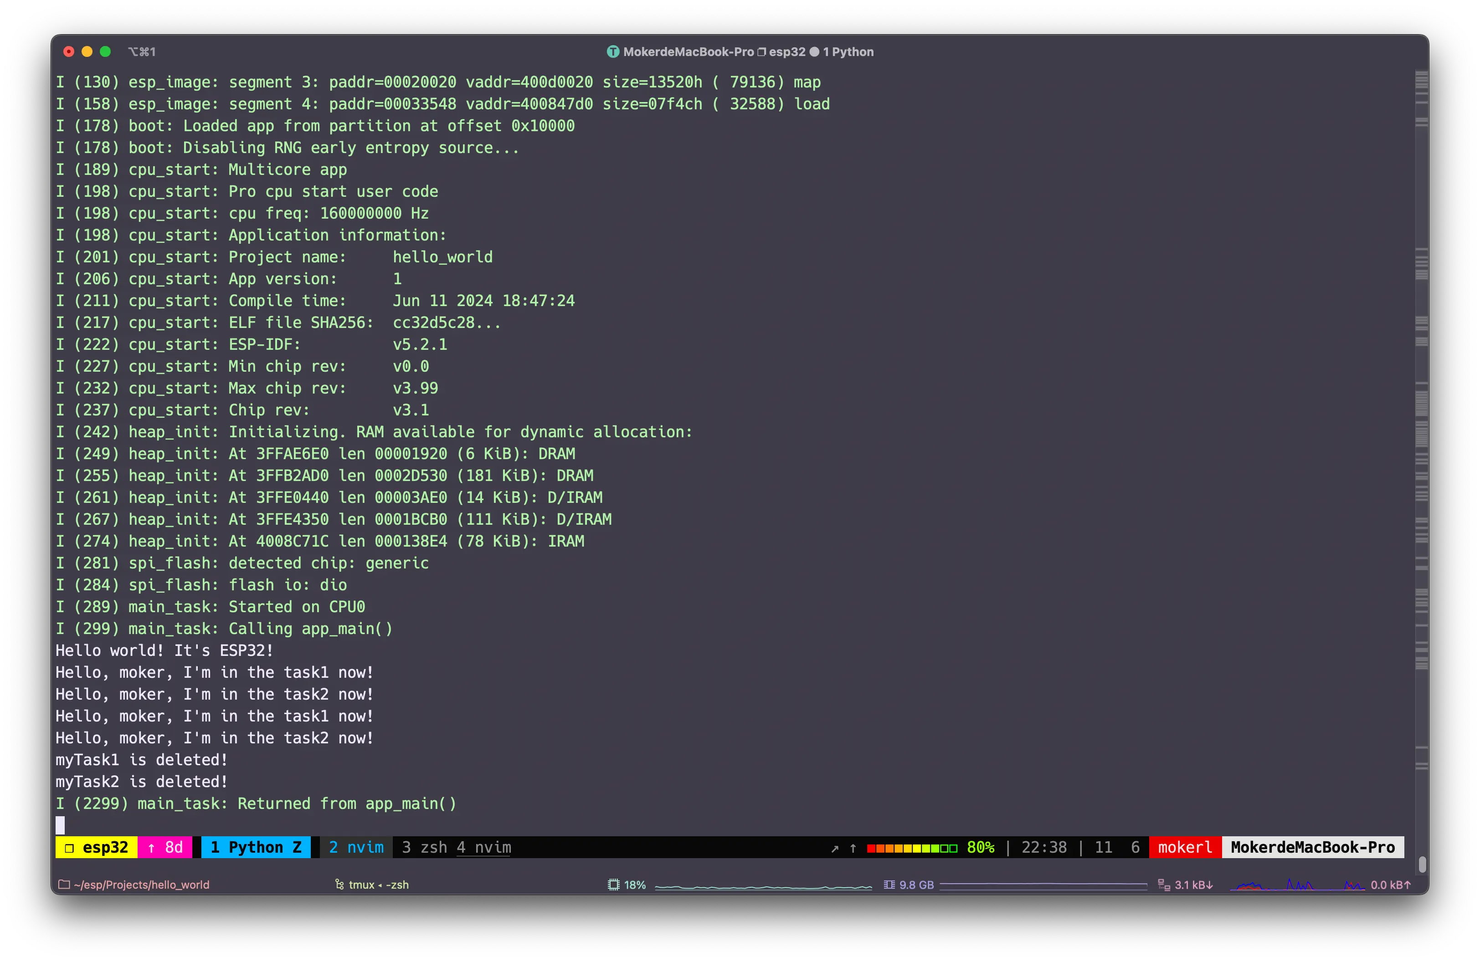Click the pane square icon before esp32
This screenshot has height=962, width=1480.
point(69,848)
